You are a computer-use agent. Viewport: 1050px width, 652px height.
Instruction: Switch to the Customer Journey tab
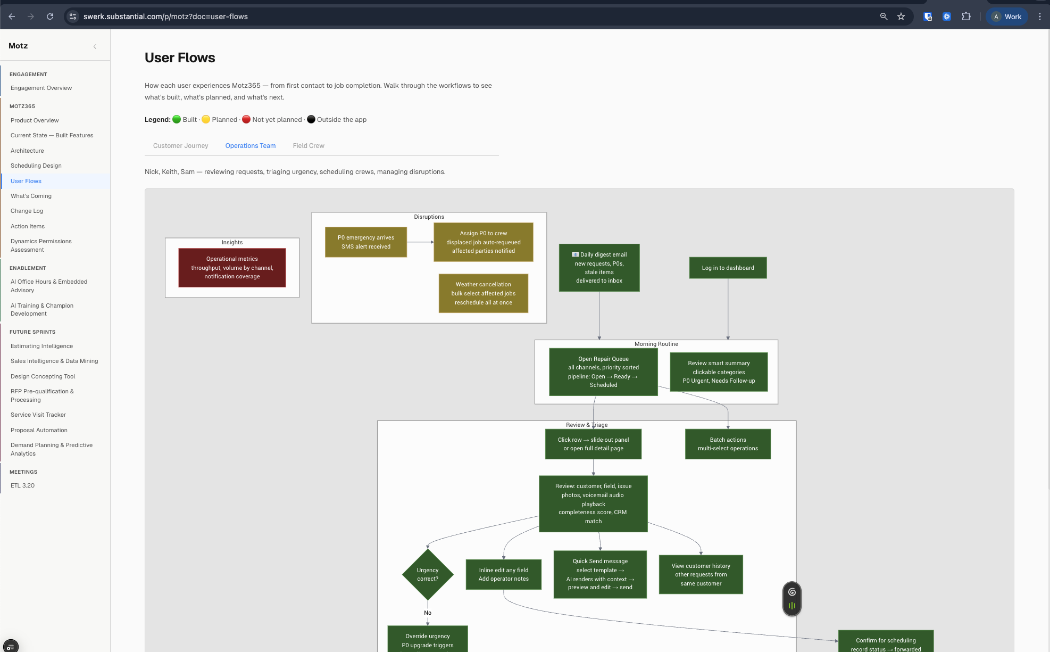(x=180, y=146)
